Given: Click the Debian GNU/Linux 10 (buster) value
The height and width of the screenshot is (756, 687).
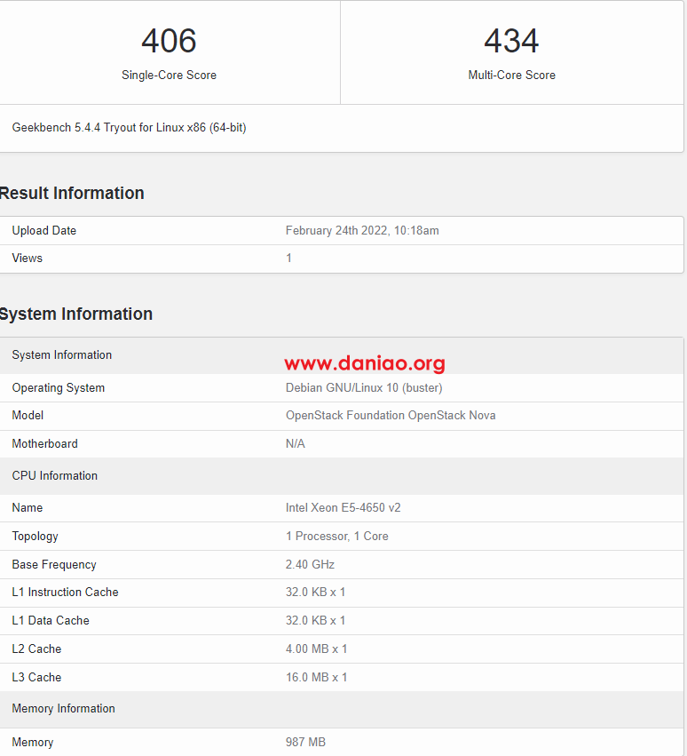Looking at the screenshot, I should 364,387.
